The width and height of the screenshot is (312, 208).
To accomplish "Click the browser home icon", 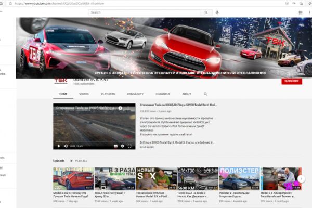I will tap(2, 4).
